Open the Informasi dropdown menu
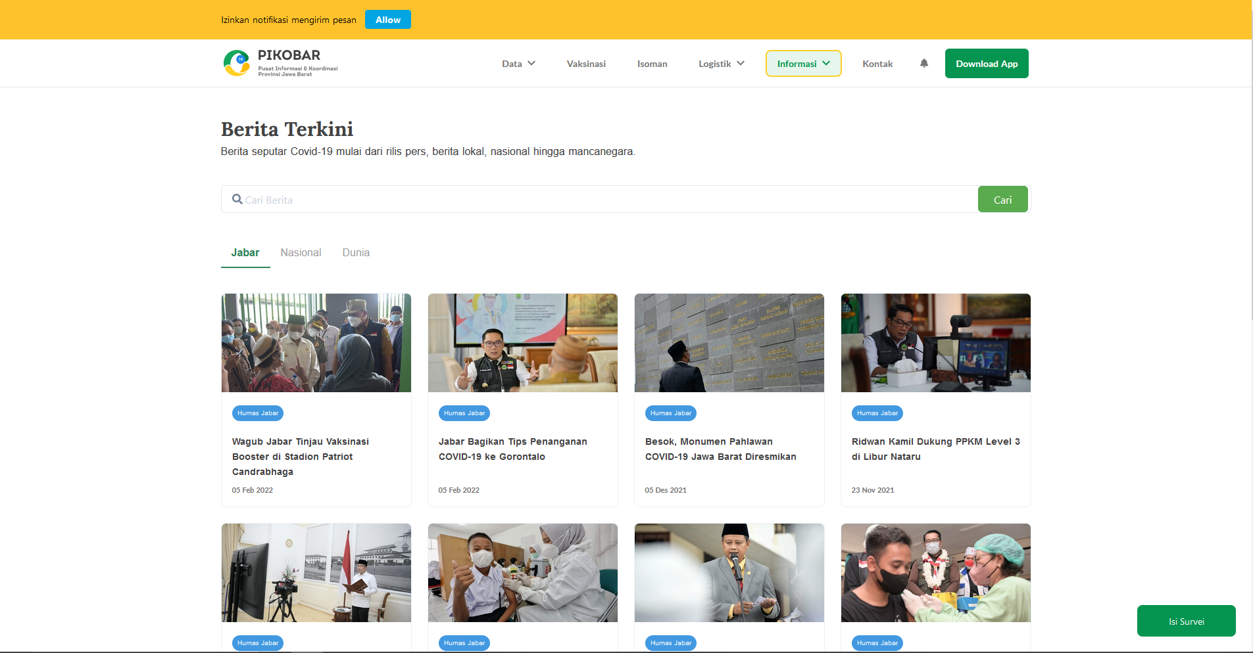The width and height of the screenshot is (1253, 653). click(x=803, y=64)
